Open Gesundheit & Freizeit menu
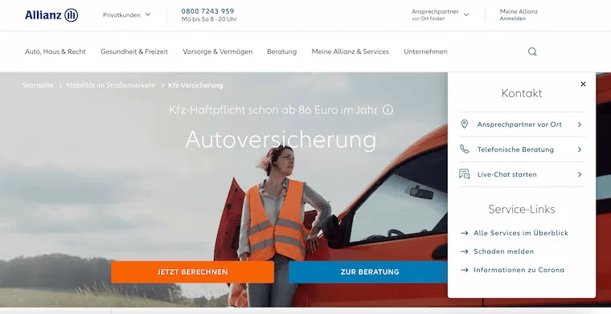The height and width of the screenshot is (314, 611). pos(134,51)
